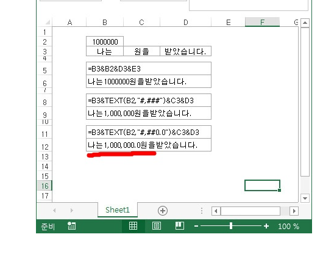This screenshot has height=259, width=334.
Task: Click vertical scrollbar up arrow
Action: click(305, 23)
